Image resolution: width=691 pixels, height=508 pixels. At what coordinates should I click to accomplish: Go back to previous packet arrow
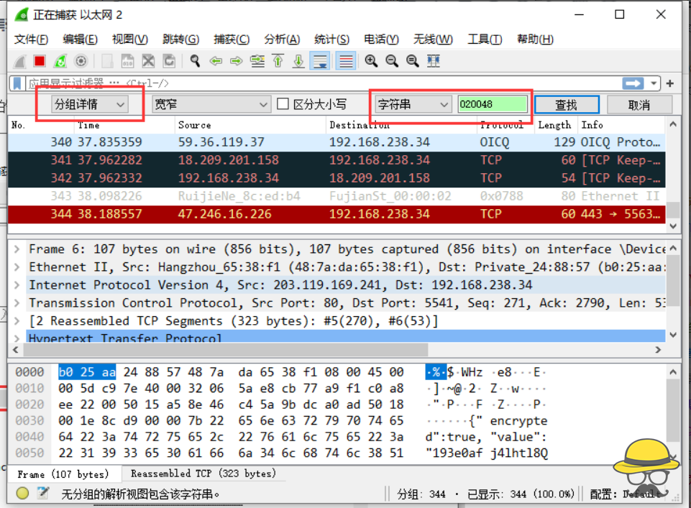tap(216, 62)
